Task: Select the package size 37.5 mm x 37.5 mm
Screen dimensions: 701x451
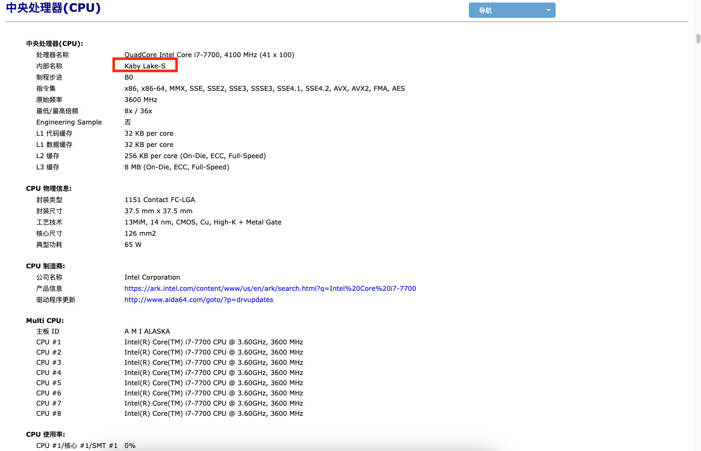Action: 159,211
